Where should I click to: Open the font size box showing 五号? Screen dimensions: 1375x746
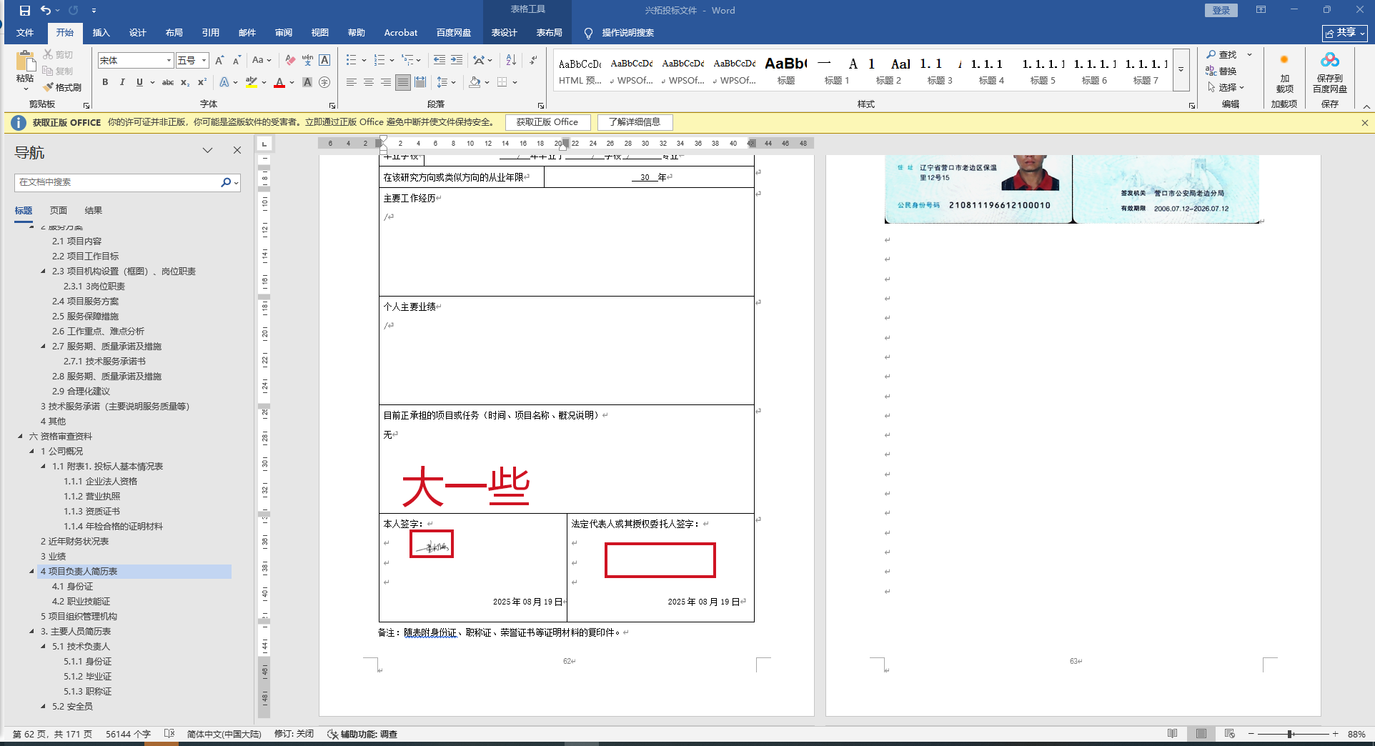click(x=192, y=61)
